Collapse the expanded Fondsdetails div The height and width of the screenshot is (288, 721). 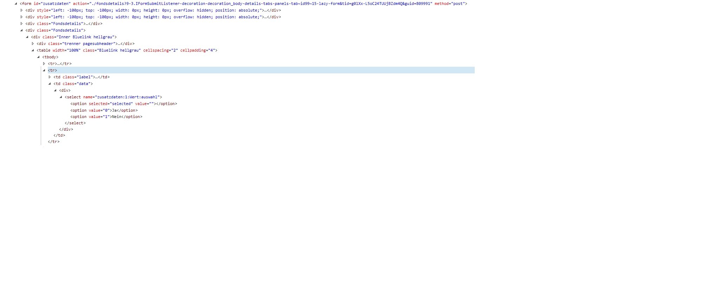[x=21, y=30]
